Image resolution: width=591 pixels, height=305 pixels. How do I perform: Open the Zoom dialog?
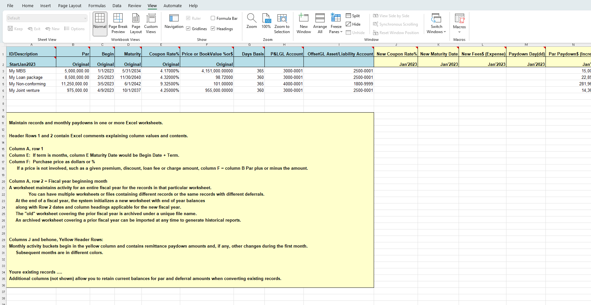click(x=252, y=21)
